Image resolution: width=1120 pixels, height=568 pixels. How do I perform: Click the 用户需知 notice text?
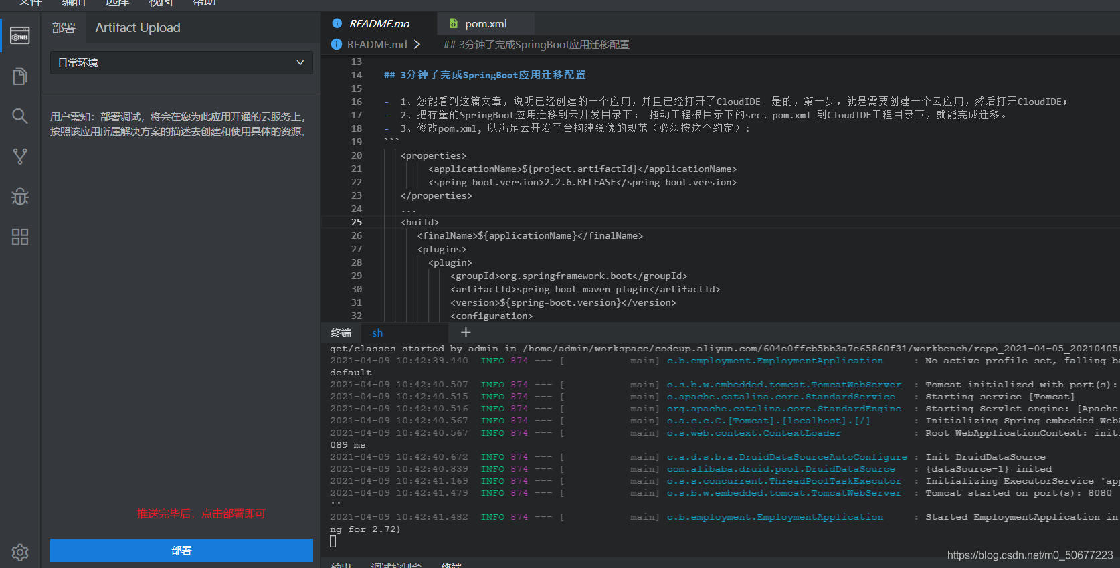[179, 124]
